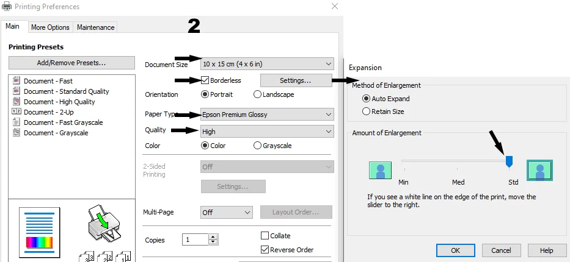Open the Multi-Page dropdown

(227, 213)
